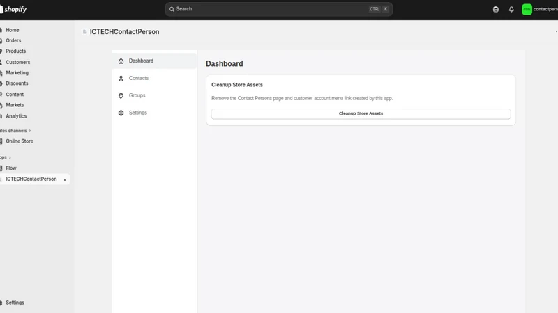Expand the Apps section chevron

point(10,157)
